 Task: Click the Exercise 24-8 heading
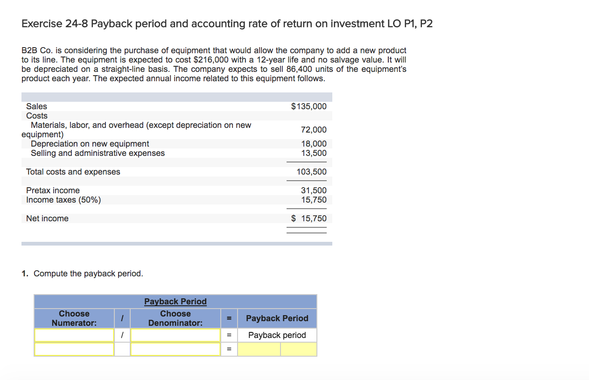click(x=227, y=24)
